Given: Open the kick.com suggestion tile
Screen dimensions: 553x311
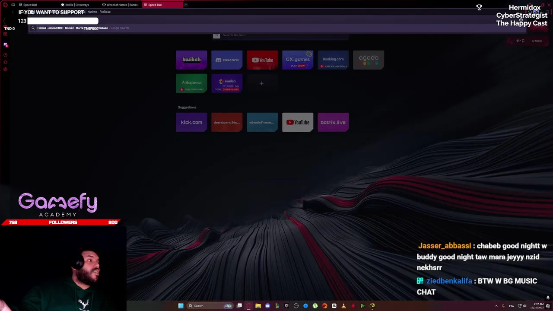Looking at the screenshot, I should (x=191, y=122).
